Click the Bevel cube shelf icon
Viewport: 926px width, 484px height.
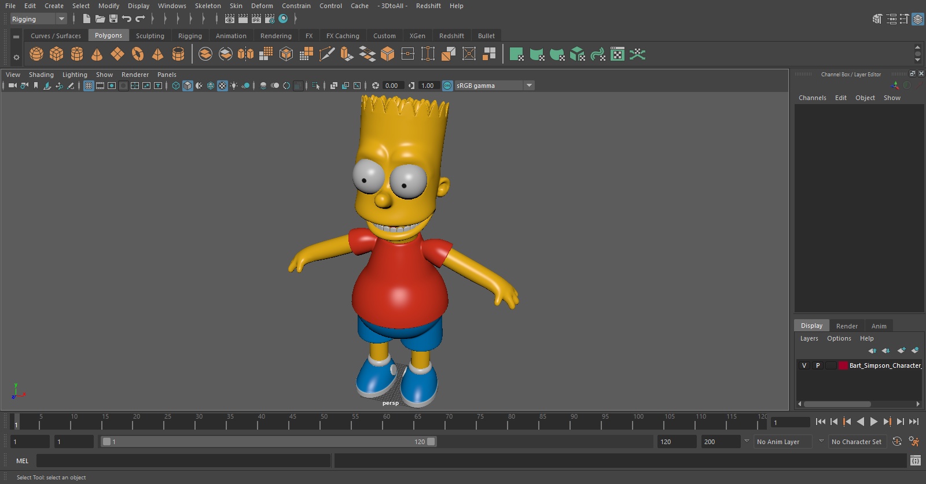point(387,54)
